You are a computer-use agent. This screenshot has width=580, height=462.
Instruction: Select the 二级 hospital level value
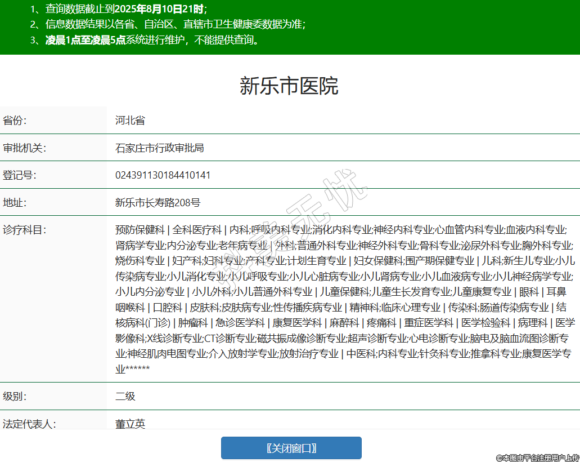125,396
